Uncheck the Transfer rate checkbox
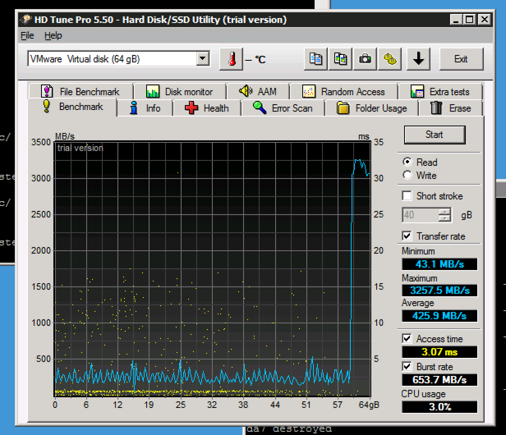Image resolution: width=506 pixels, height=435 pixels. 407,236
